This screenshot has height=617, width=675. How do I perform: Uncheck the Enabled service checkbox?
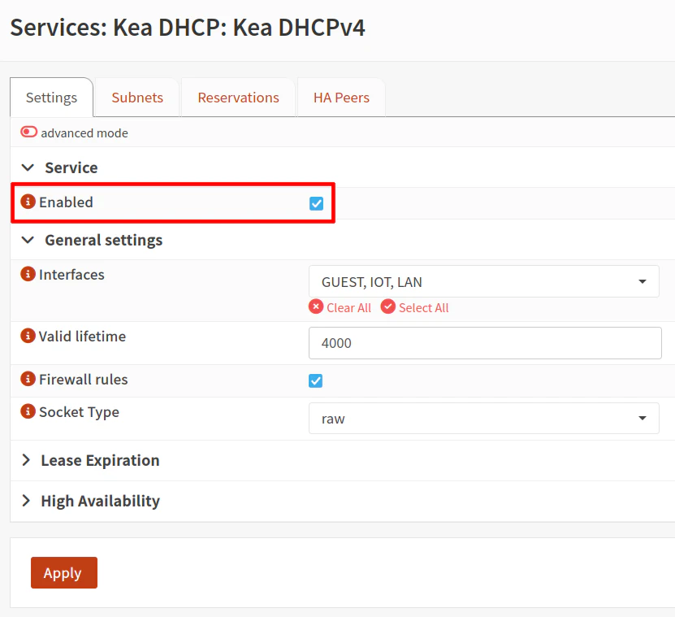(317, 203)
